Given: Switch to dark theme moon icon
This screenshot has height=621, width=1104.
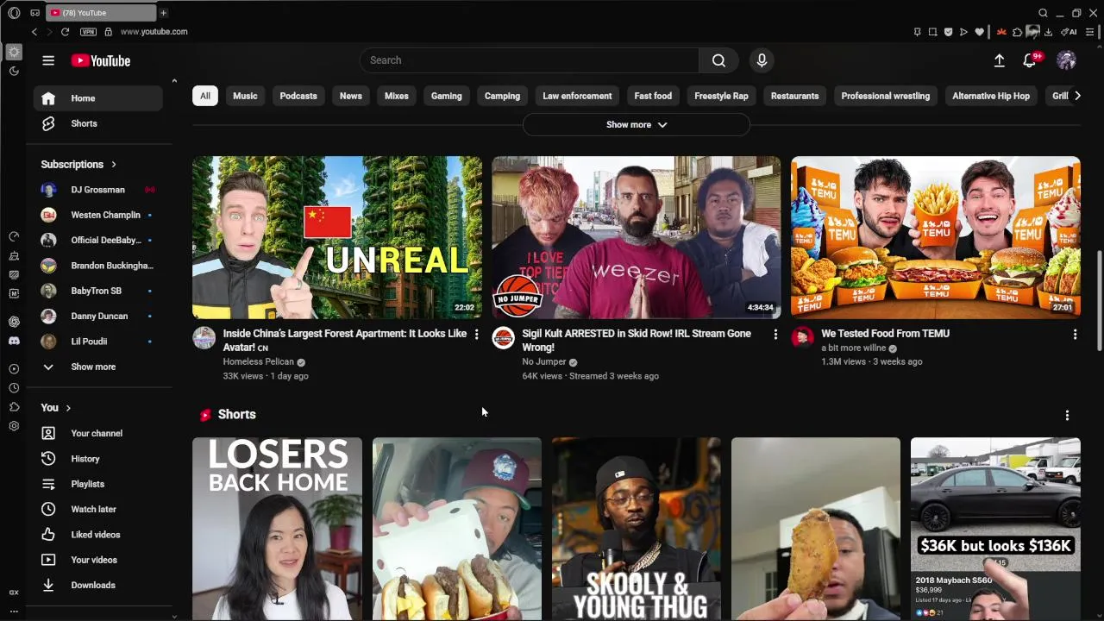Looking at the screenshot, I should tap(14, 71).
